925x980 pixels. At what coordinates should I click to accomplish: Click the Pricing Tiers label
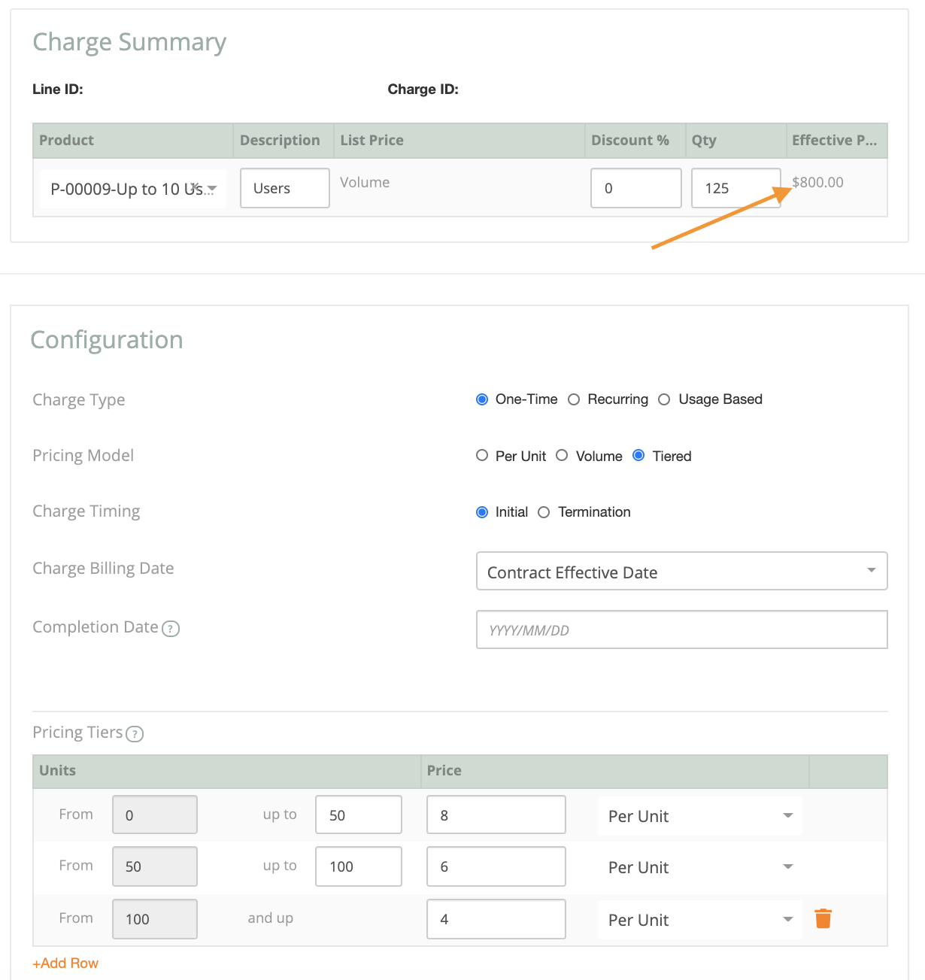click(77, 733)
